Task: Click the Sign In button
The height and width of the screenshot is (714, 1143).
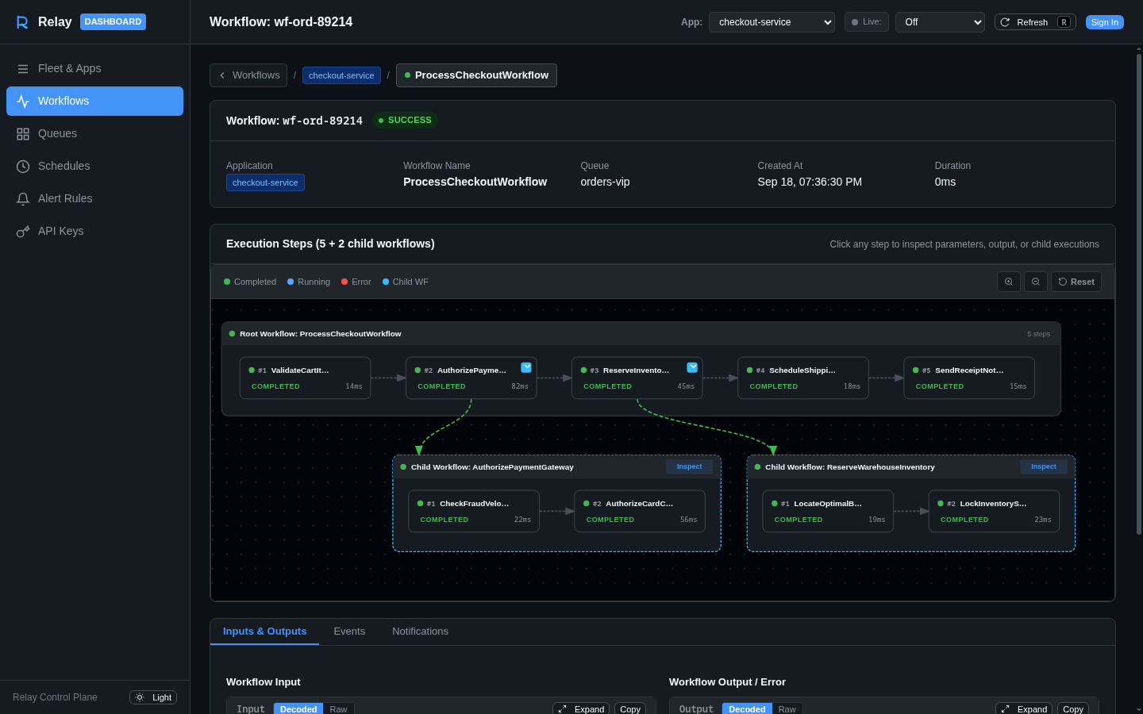Action: tap(1104, 22)
